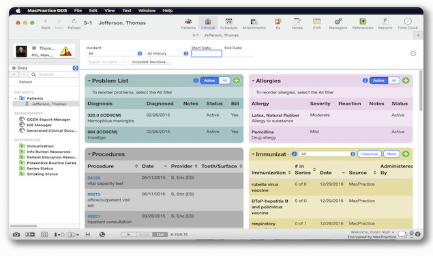Show Active allergies only
433x256 pixels.
378,81
